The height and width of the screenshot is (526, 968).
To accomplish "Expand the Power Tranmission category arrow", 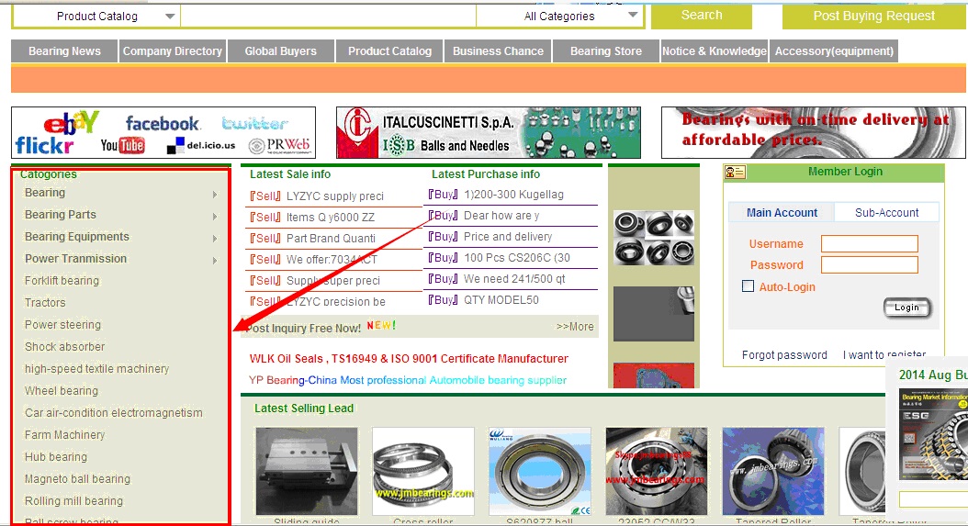I will pos(215,260).
